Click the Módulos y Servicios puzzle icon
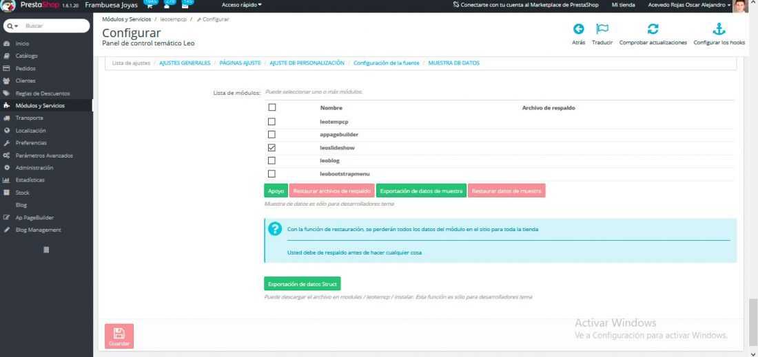758x357 pixels. click(x=7, y=106)
